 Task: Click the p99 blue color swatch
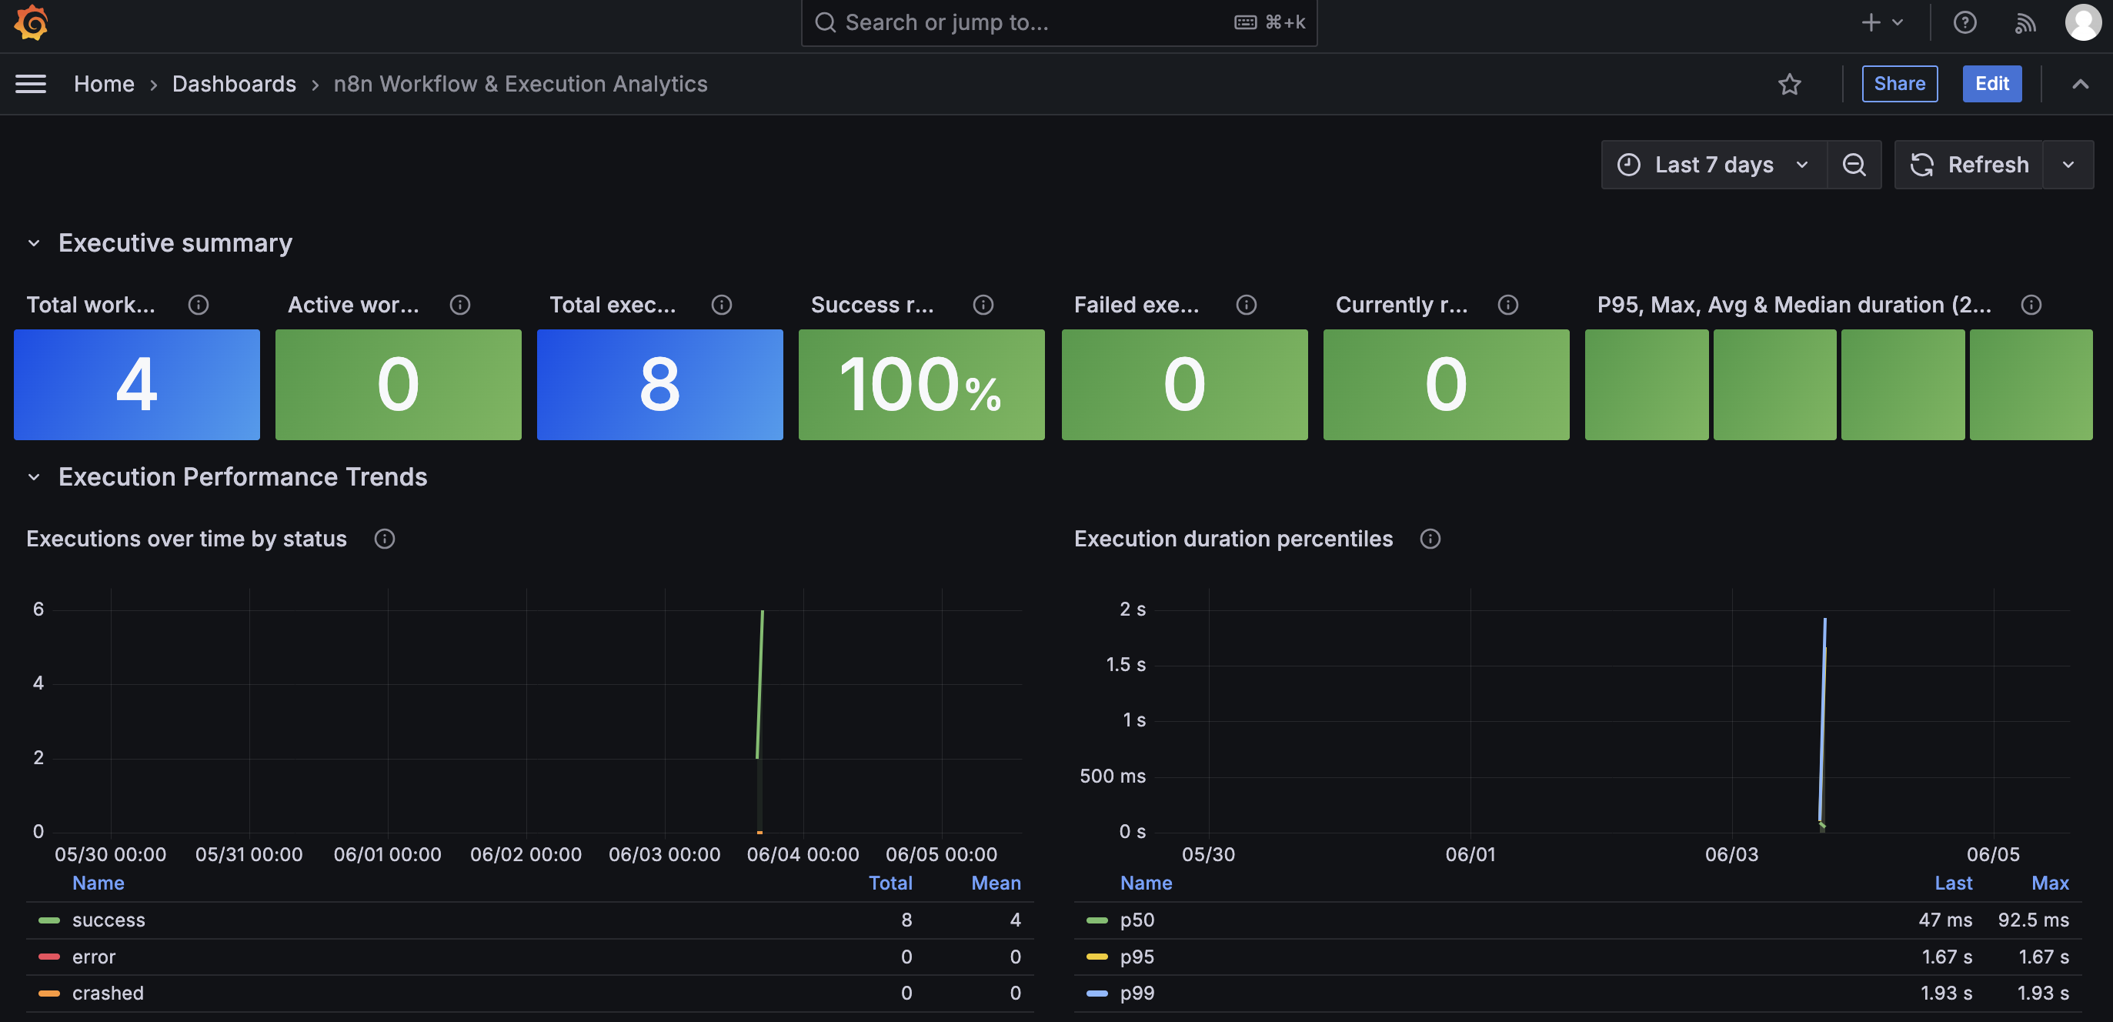tap(1097, 994)
